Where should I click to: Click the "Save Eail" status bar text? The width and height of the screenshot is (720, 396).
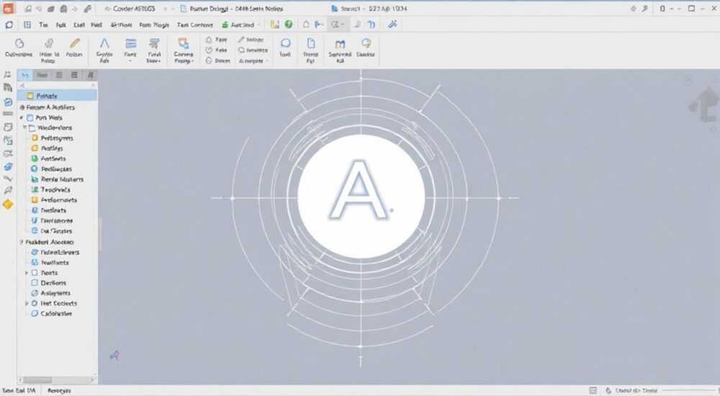coord(19,390)
